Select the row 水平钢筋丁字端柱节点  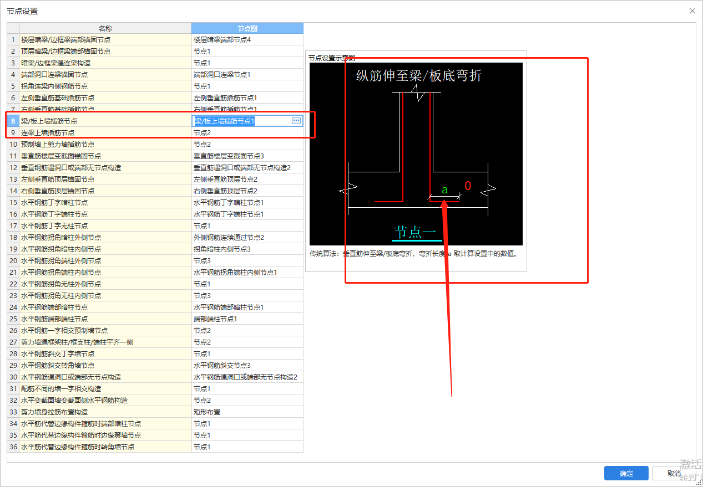tap(155, 214)
